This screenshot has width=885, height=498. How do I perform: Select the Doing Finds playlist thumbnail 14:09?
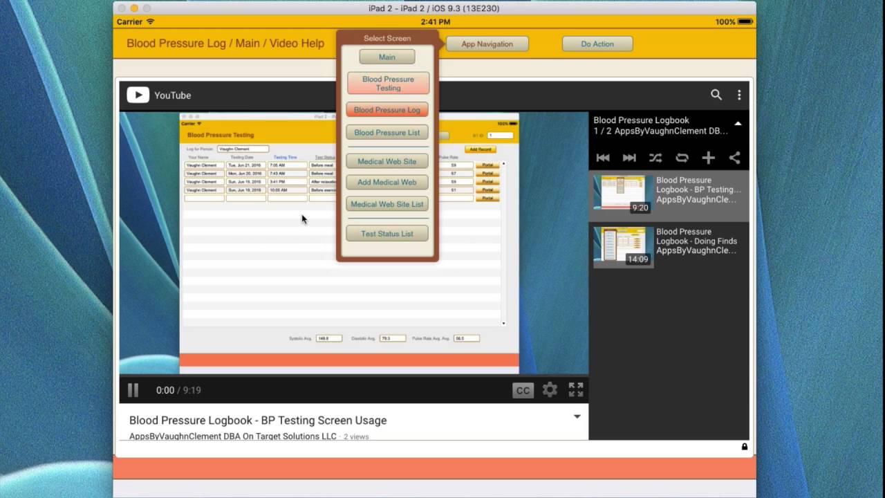pyautogui.click(x=623, y=246)
